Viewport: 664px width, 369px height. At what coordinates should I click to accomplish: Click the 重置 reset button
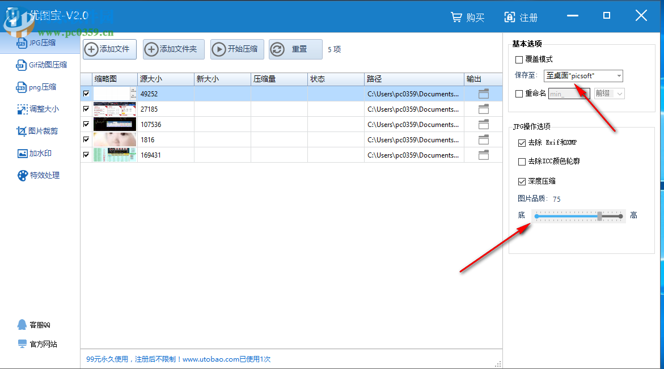(295, 49)
